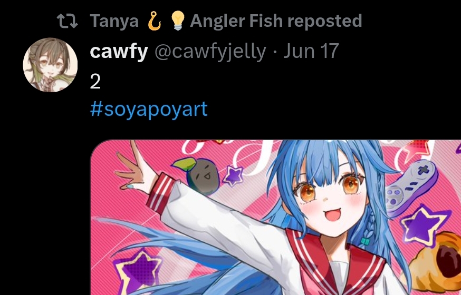Screen dimensions: 461x295
Task: Click the lightbulb emoji in reposter name
Action: (178, 21)
